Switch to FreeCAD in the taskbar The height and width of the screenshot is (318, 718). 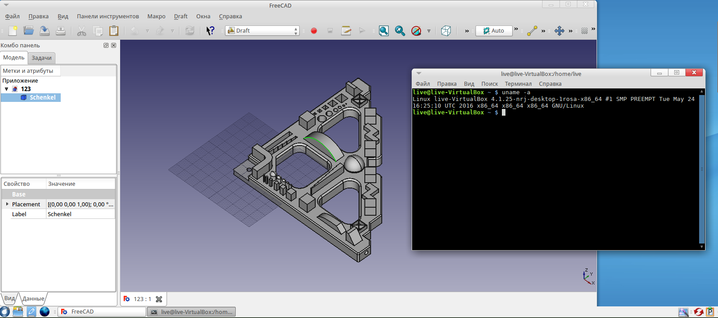pos(102,312)
